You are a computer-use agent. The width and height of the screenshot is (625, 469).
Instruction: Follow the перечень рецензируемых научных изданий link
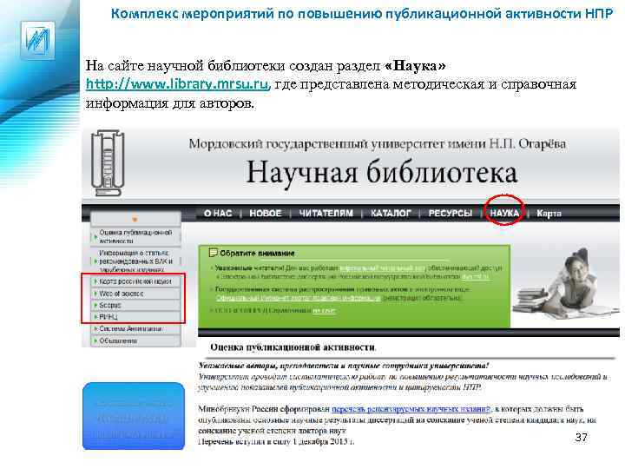point(411,409)
